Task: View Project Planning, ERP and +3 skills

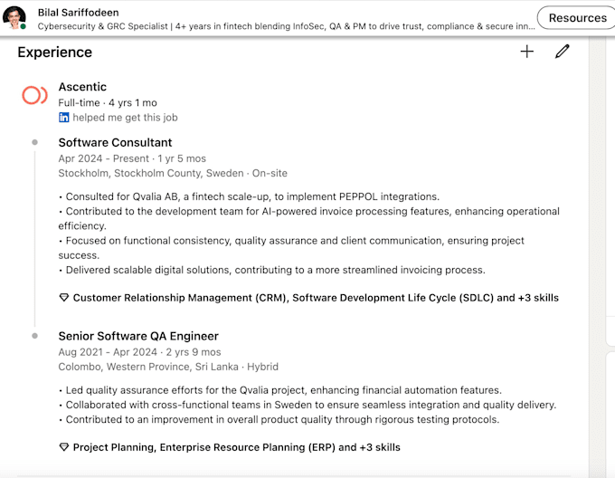Action: (237, 447)
